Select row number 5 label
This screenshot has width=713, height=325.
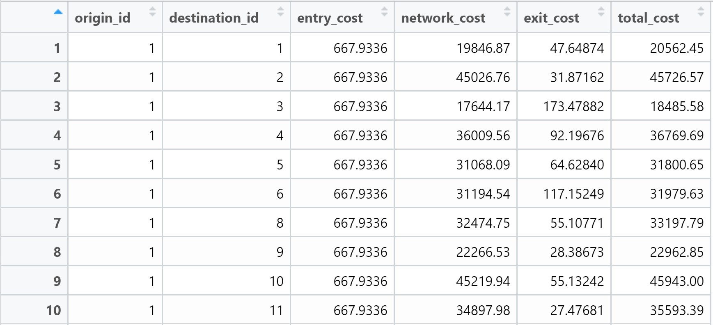[x=57, y=165]
